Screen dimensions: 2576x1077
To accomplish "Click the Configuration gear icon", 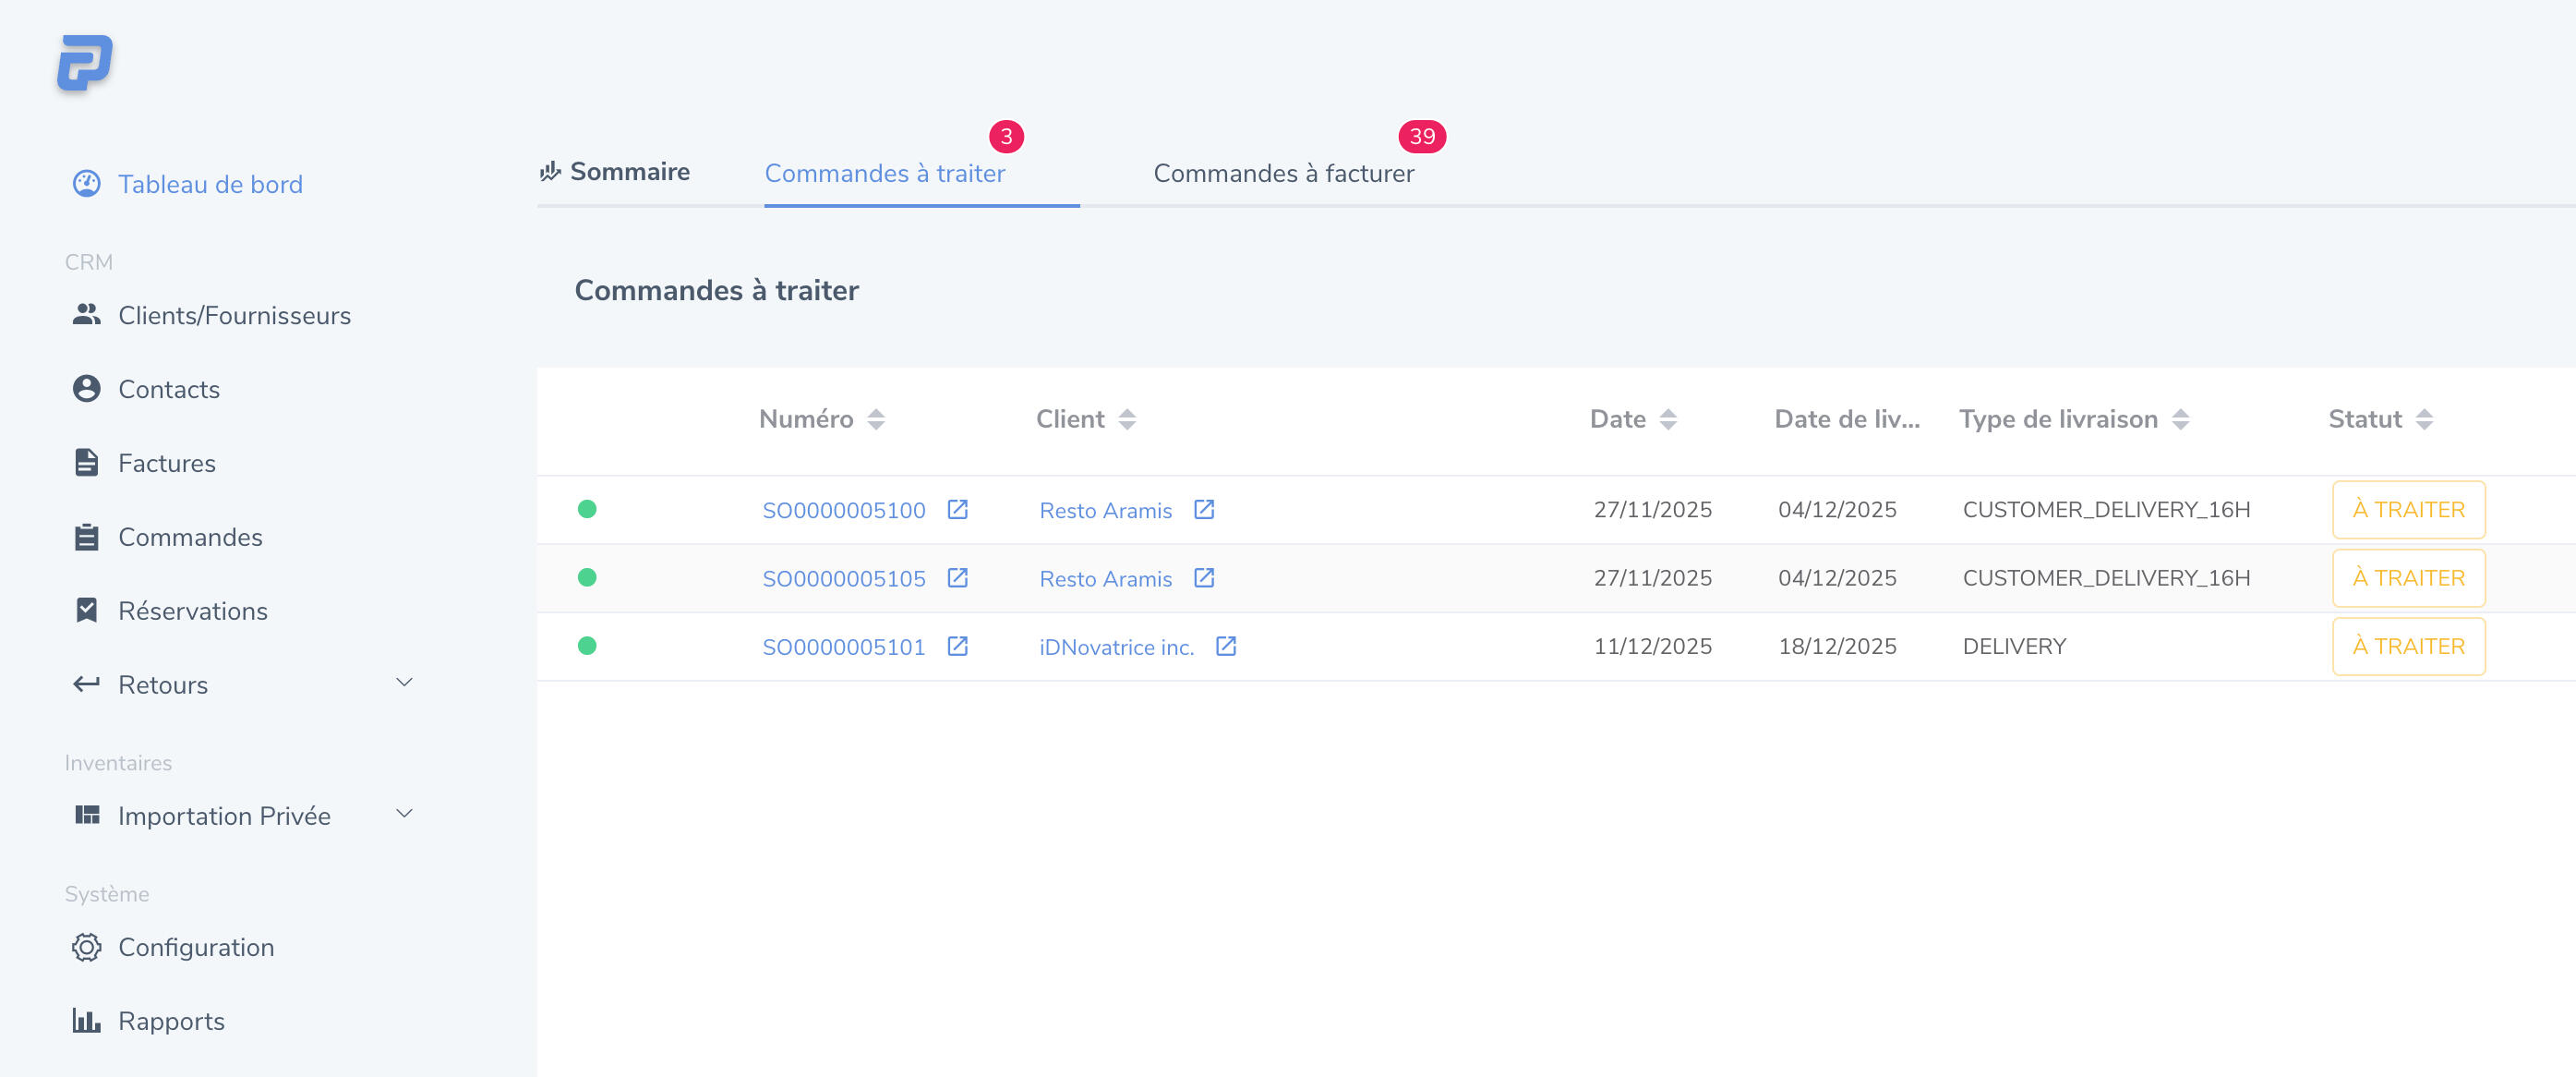I will [87, 947].
